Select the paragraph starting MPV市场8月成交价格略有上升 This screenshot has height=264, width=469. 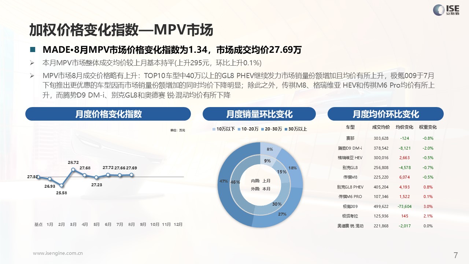point(239,85)
